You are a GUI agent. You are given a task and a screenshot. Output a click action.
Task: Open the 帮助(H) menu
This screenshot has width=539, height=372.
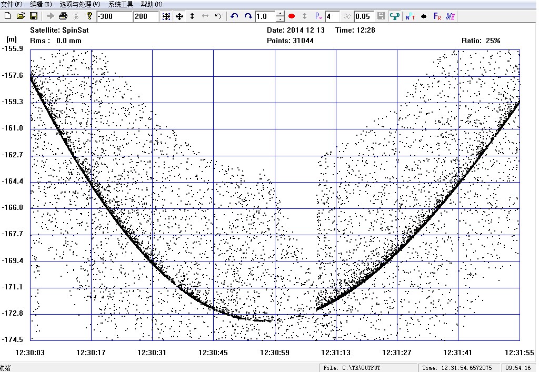(x=151, y=4)
